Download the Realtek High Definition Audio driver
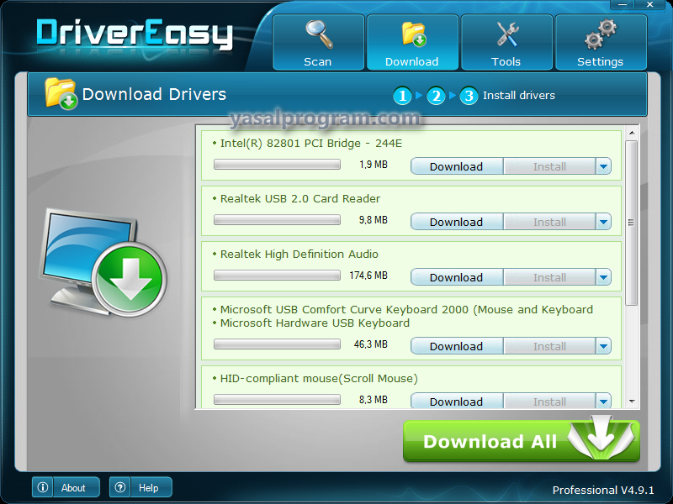673x504 pixels. coord(456,277)
